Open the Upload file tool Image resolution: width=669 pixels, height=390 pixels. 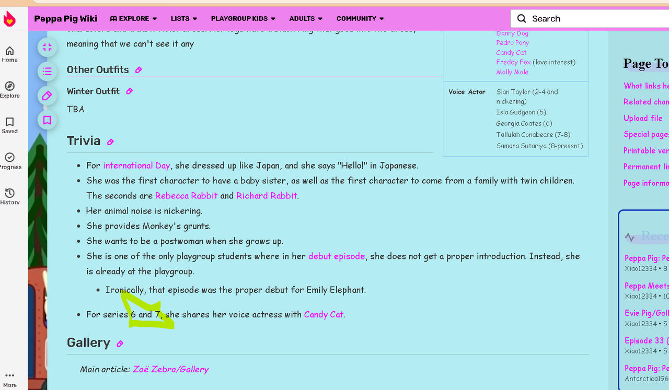coord(643,118)
